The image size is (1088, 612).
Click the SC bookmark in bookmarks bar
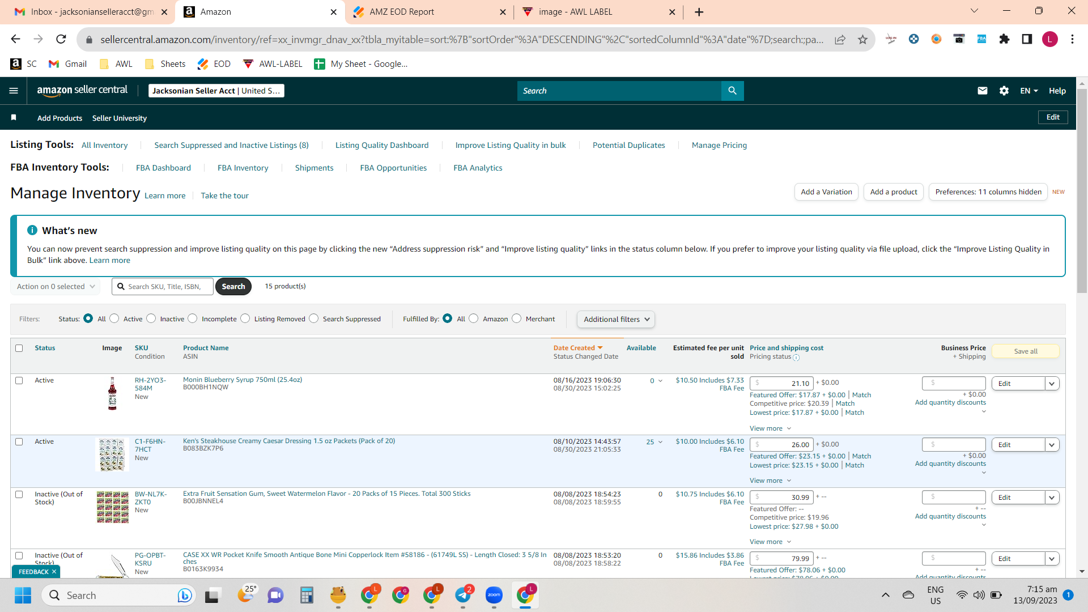coord(24,64)
